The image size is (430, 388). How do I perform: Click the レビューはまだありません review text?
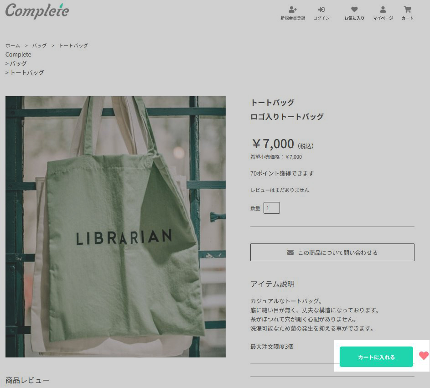pos(280,190)
